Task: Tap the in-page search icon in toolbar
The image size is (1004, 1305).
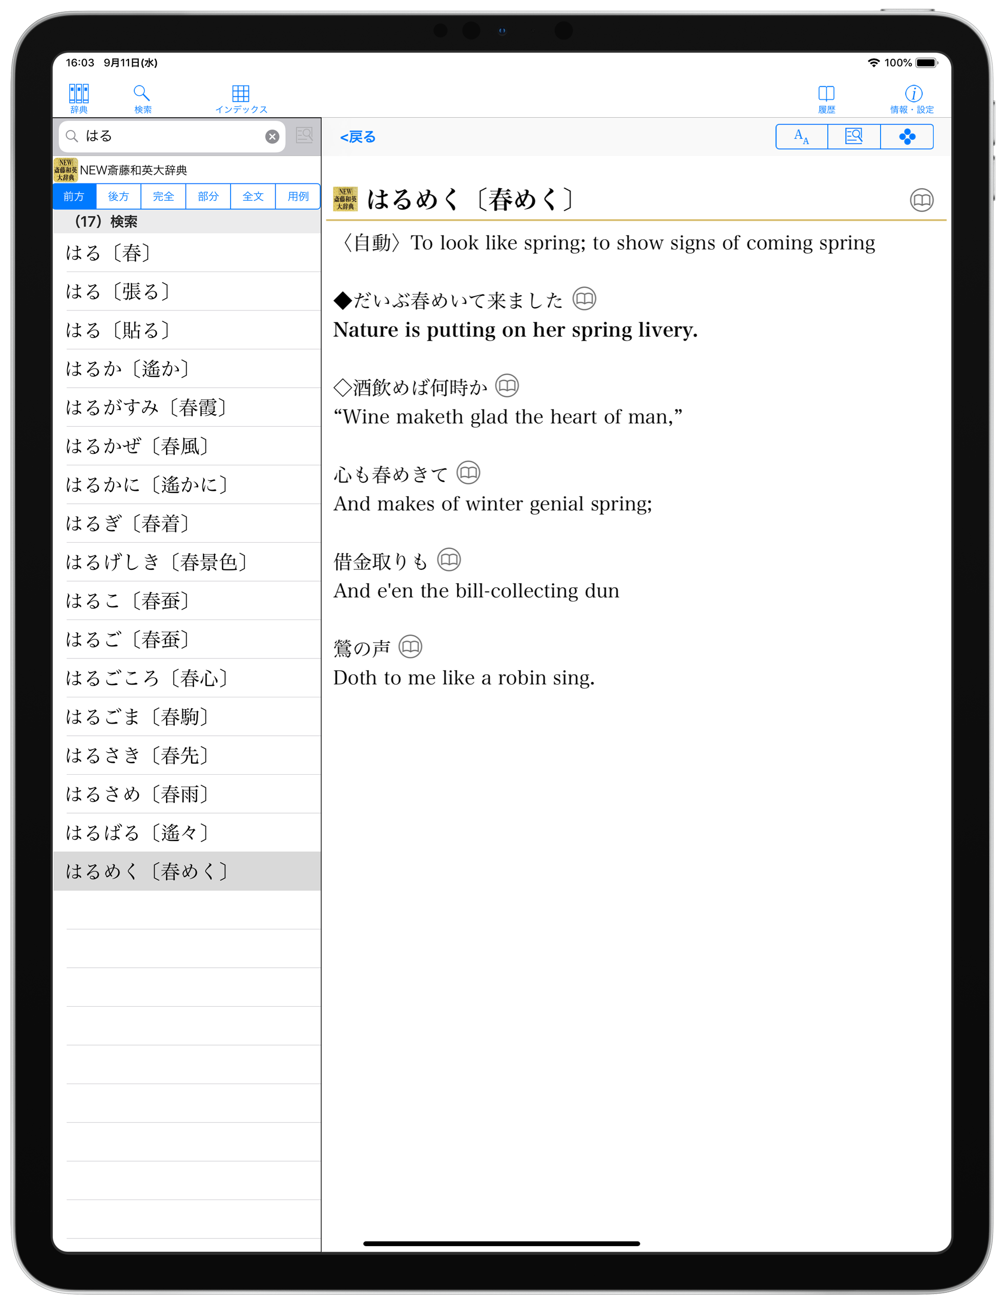Action: pos(853,137)
